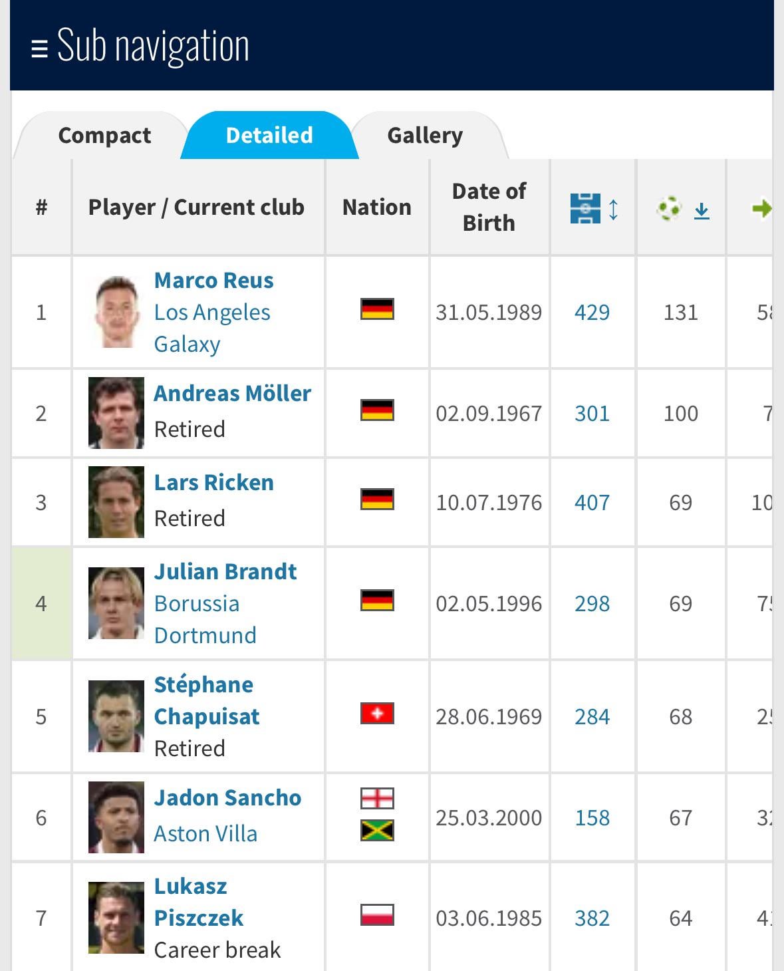Open the Sub navigation hamburger menu
Image resolution: width=784 pixels, height=971 pixels.
coord(39,48)
